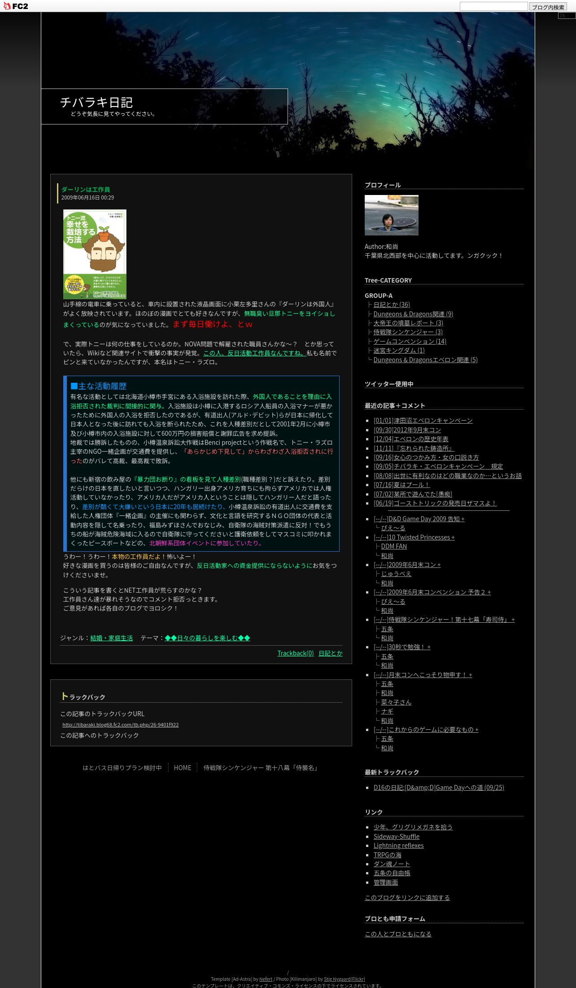This screenshot has height=988, width=576.
Task: Open the 日々の暮らしを楽しむ theme link
Action: 207,638
